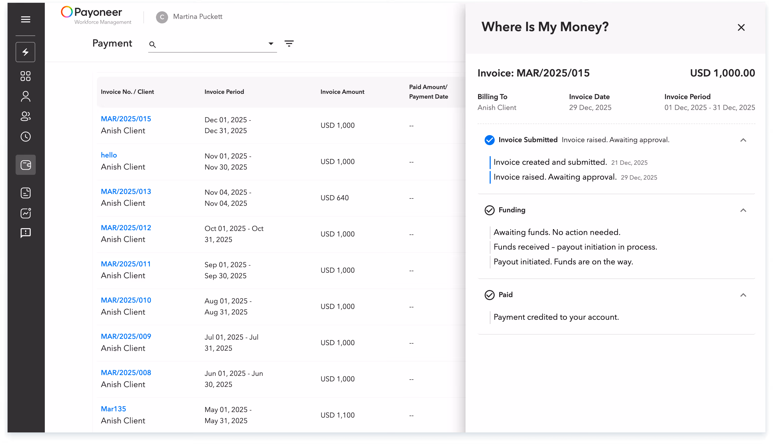Click the Paid step check circle icon
This screenshot has height=445, width=773.
pyautogui.click(x=489, y=295)
